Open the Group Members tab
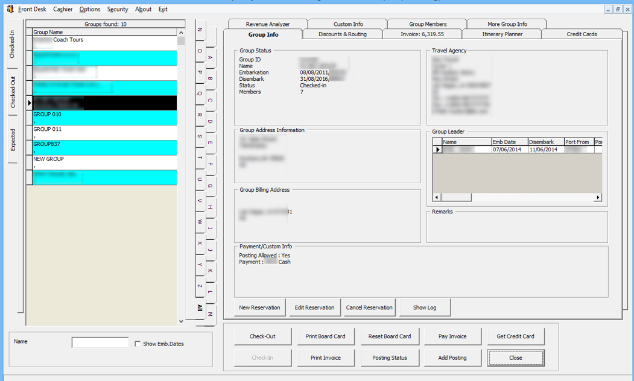This screenshot has height=381, width=634. coord(428,24)
